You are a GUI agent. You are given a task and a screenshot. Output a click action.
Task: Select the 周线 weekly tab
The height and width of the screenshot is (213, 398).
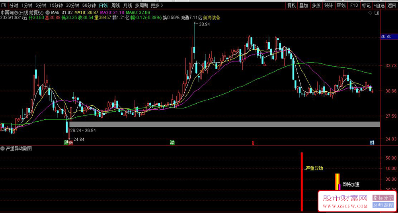point(115,5)
